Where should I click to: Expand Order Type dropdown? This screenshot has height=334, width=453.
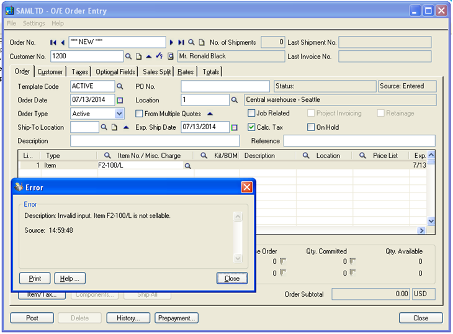[119, 114]
